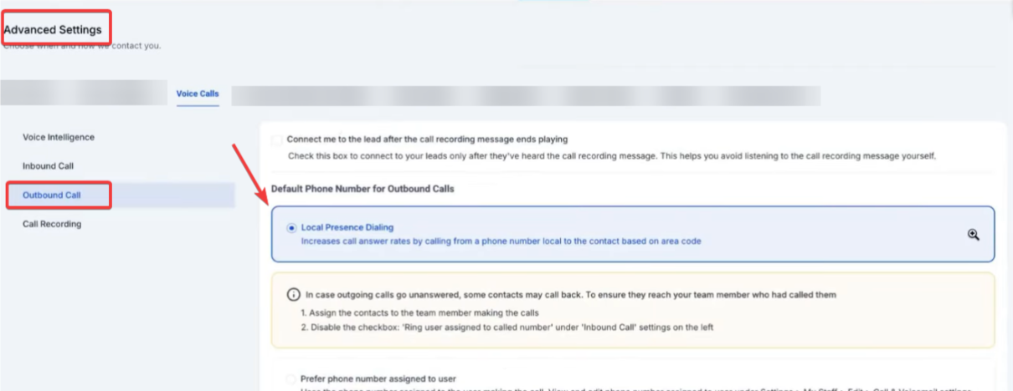Click the 'Prefer phone number assigned to user' label
Screen dimensions: 1013x391
pos(378,378)
